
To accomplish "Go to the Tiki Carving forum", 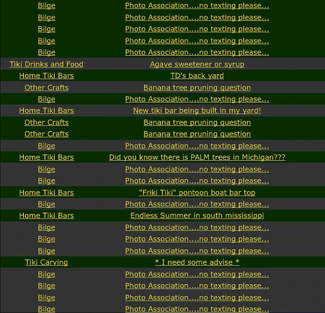I will [x=46, y=262].
